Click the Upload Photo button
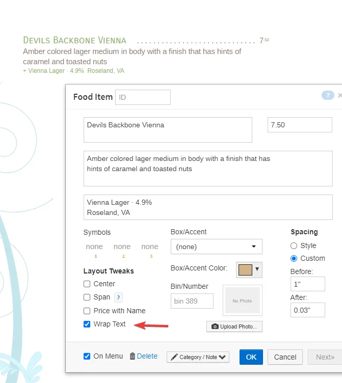 pos(234,326)
